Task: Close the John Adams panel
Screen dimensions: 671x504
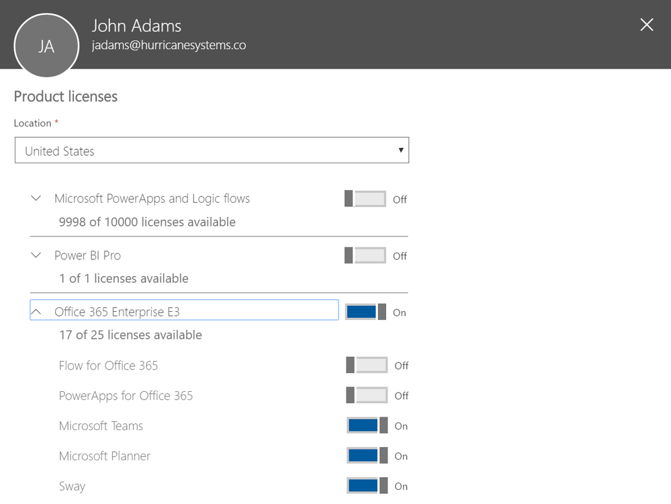Action: point(647,25)
